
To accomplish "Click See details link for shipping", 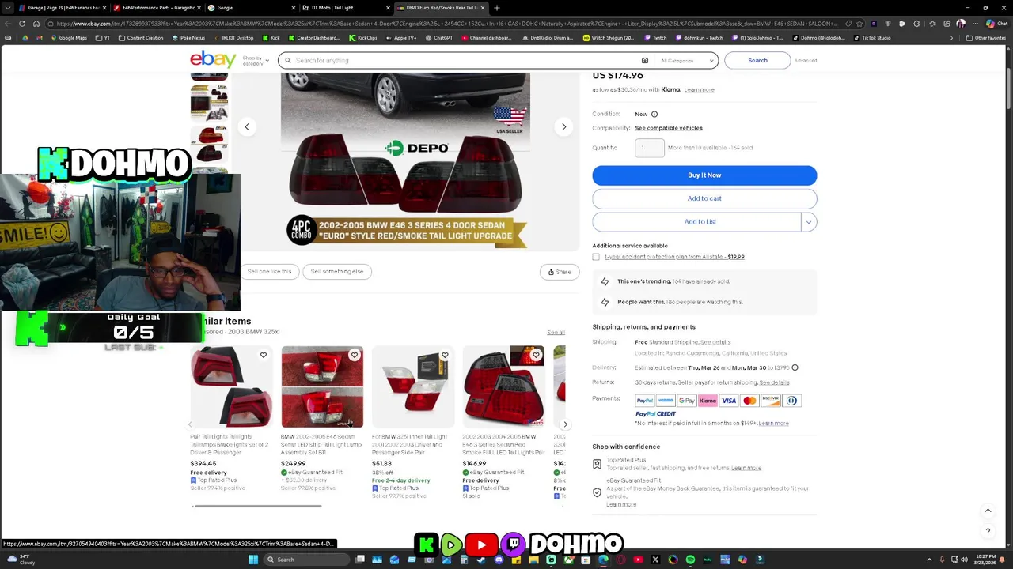I will [x=715, y=342].
